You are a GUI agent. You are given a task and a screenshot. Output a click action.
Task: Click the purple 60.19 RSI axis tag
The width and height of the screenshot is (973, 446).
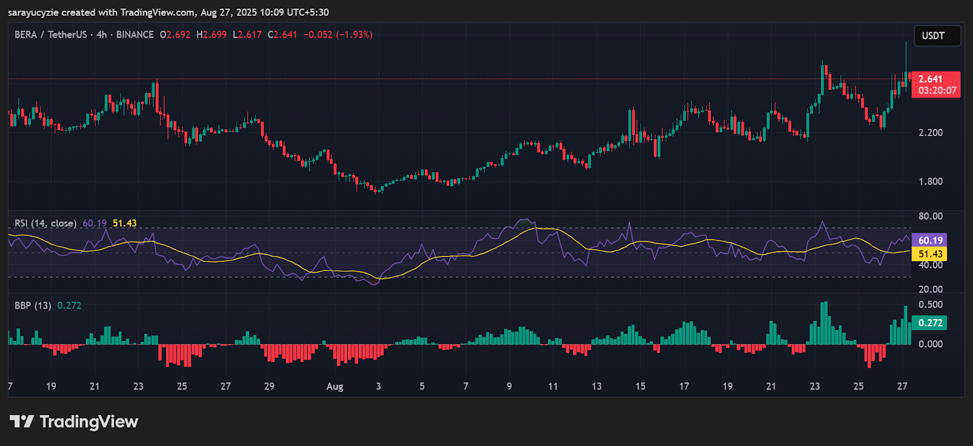pos(930,241)
